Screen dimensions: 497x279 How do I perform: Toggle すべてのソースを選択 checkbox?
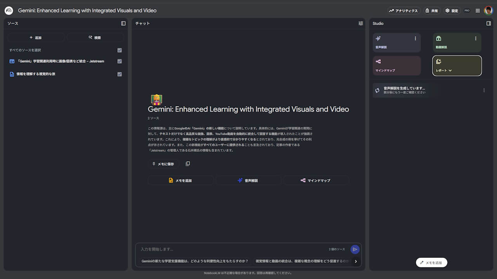120,50
